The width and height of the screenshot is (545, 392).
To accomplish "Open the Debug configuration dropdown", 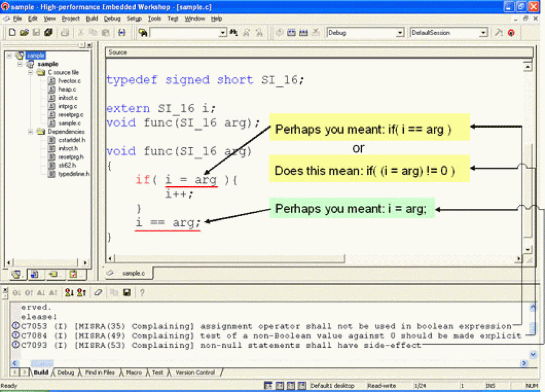I will (x=400, y=33).
